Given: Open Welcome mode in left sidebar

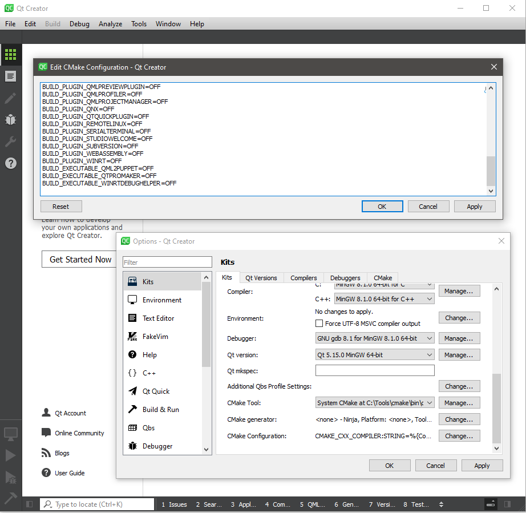Looking at the screenshot, I should click(10, 55).
